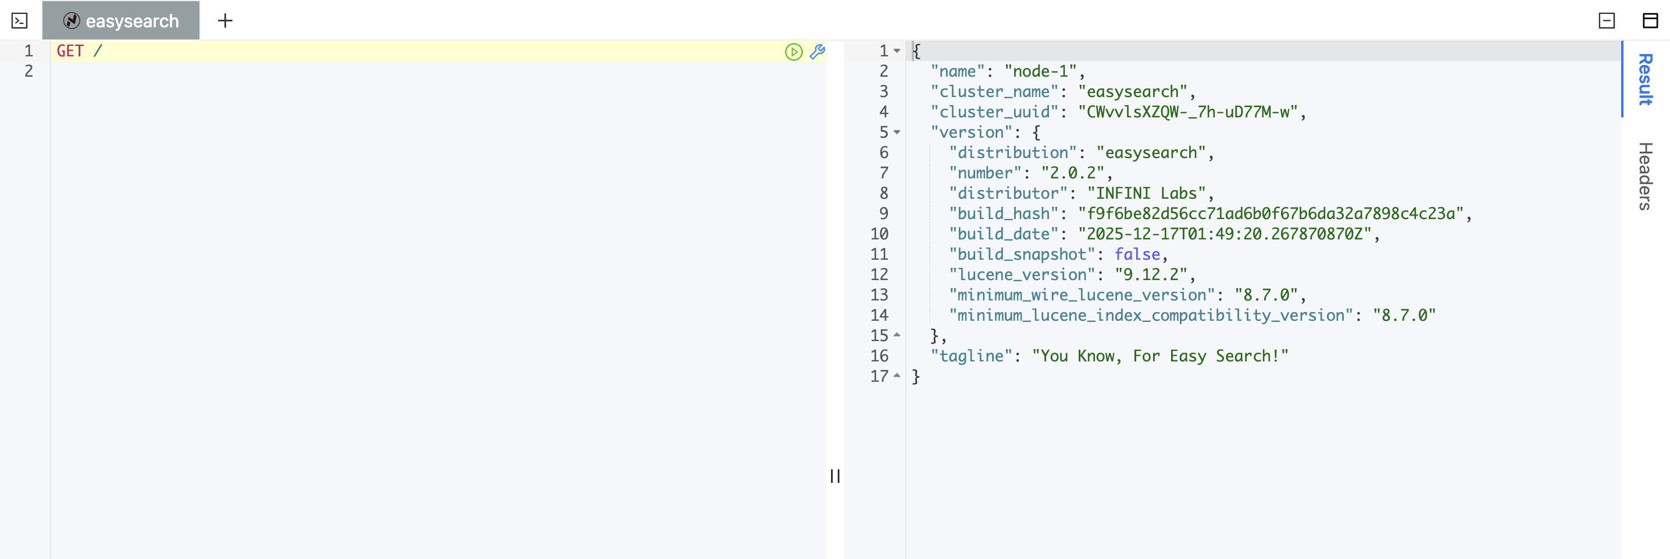The width and height of the screenshot is (1670, 559).
Task: Grab the pane divider between editor and response
Action: tap(835, 476)
